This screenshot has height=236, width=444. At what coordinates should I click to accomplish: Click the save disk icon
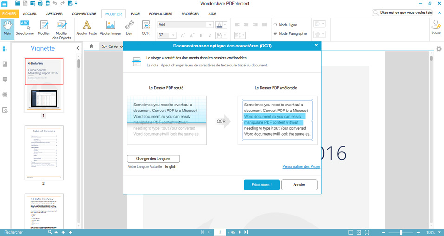[25, 3]
